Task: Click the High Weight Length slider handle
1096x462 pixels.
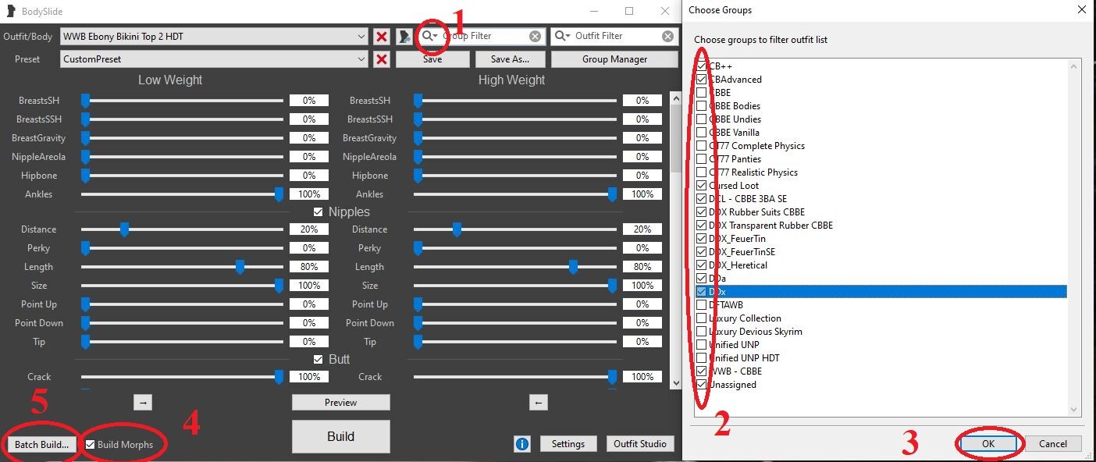Action: point(574,267)
